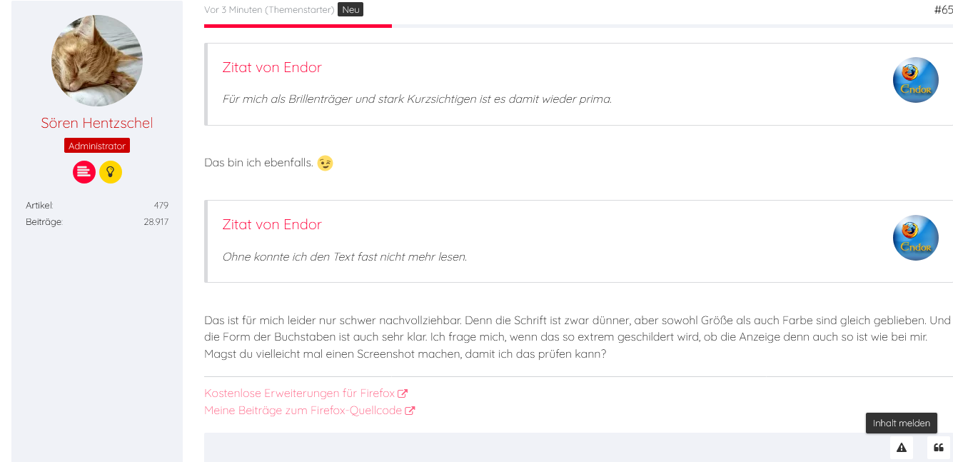
Task: Click the 'Vor 3 Minuten' timestamp
Action: pos(233,10)
